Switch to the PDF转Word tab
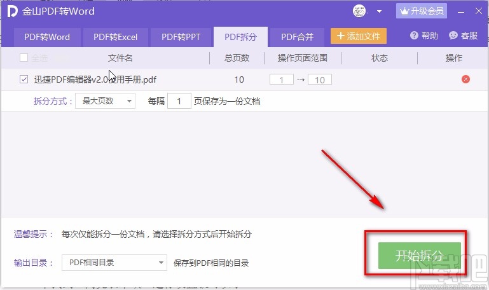This screenshot has height=290, width=489. click(x=47, y=37)
